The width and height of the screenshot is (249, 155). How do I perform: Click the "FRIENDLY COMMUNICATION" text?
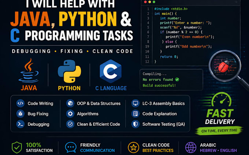tap(97, 148)
